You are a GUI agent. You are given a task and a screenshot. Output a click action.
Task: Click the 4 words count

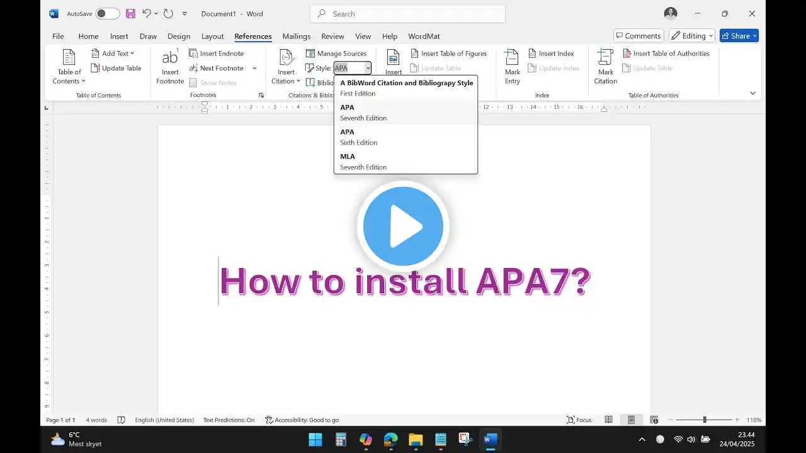click(96, 420)
